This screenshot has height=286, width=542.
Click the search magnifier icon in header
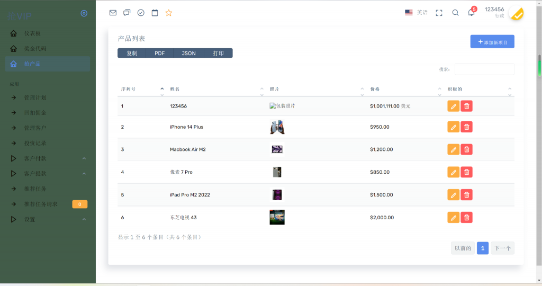(x=455, y=13)
